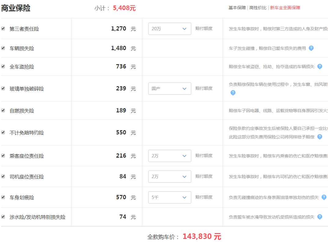
Task: Toggle the 玻璃单独破碎险 checkbox
Action: click(x=3, y=88)
